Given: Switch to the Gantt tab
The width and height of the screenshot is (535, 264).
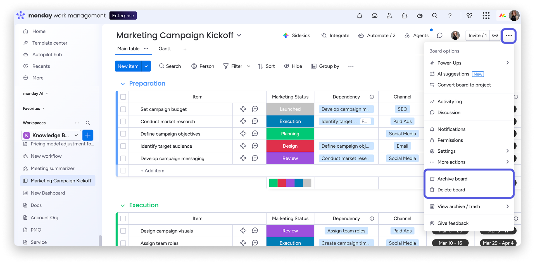Looking at the screenshot, I should coord(165,49).
